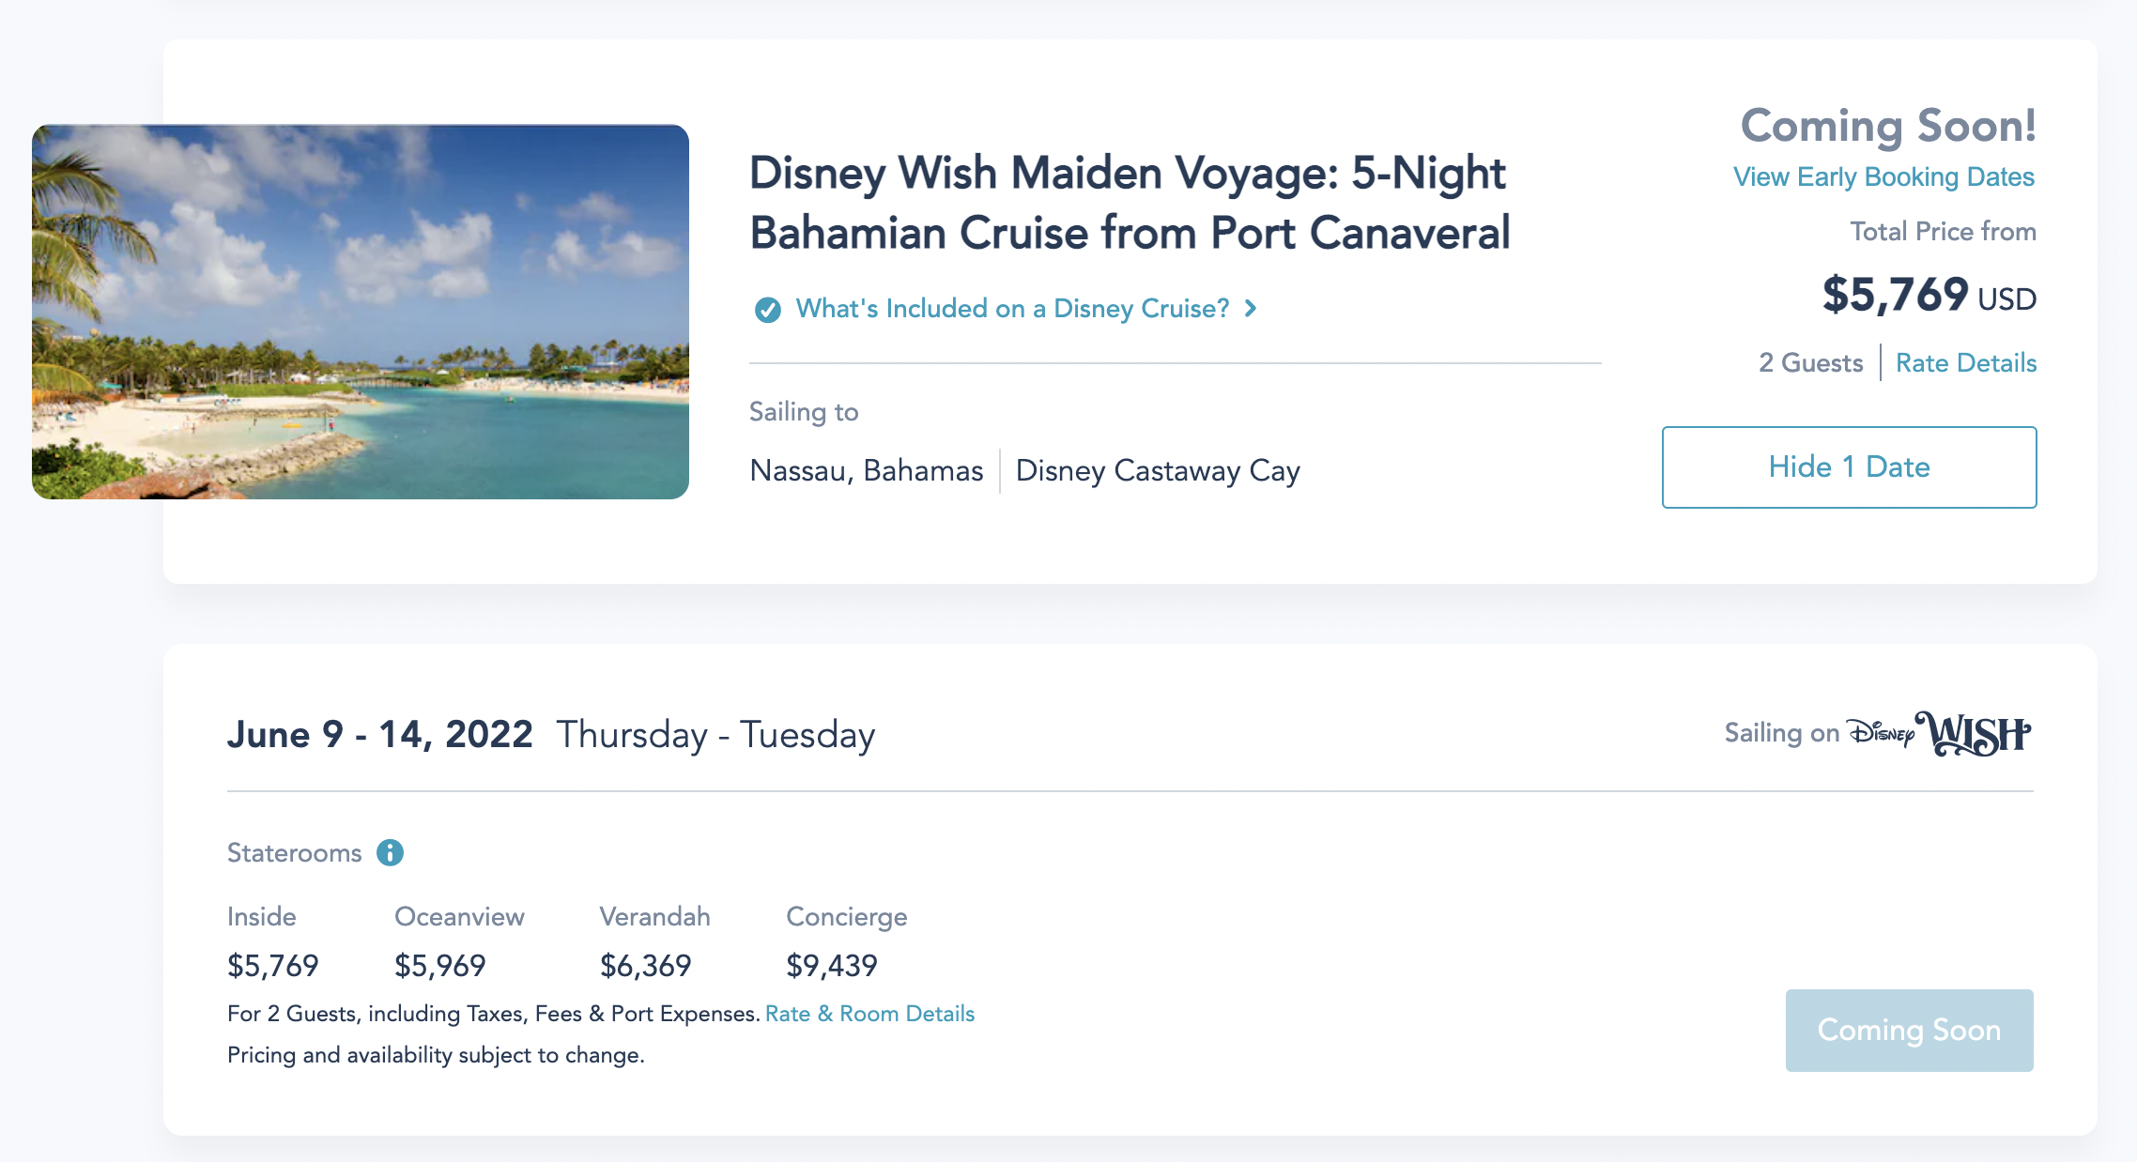Select the Concierge stateroom price $9,439
Screen dimensions: 2137x1162
pyautogui.click(x=831, y=965)
